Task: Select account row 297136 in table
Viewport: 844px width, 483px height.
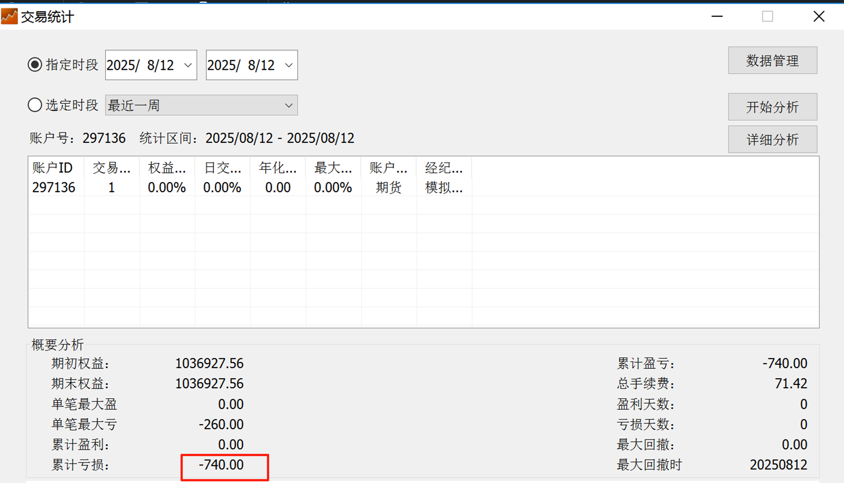Action: (x=54, y=187)
